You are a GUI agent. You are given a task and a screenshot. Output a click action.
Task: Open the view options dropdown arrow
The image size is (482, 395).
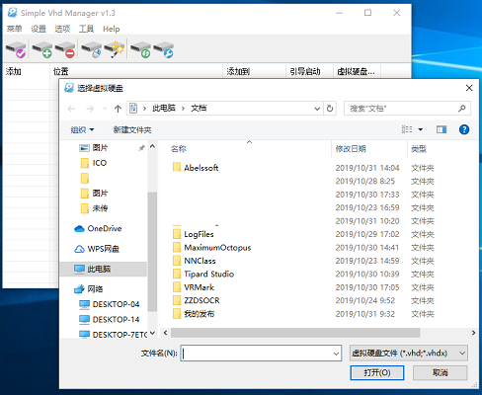point(421,129)
